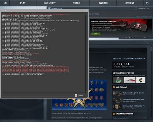Open the yellow-black pistol workshop item
The image size is (153, 122).
pyautogui.click(x=140, y=80)
